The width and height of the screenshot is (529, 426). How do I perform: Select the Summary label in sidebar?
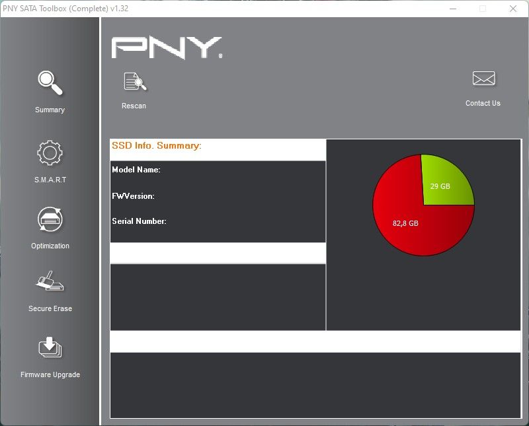click(x=50, y=110)
